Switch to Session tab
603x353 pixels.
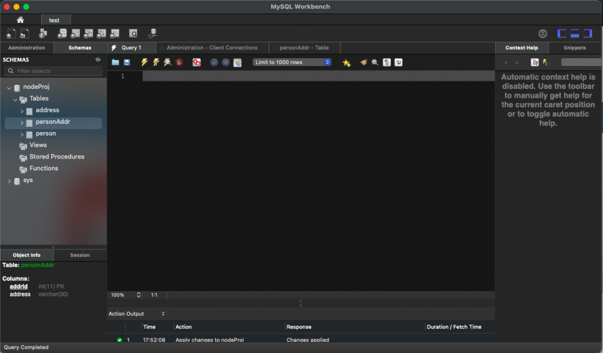(x=79, y=255)
